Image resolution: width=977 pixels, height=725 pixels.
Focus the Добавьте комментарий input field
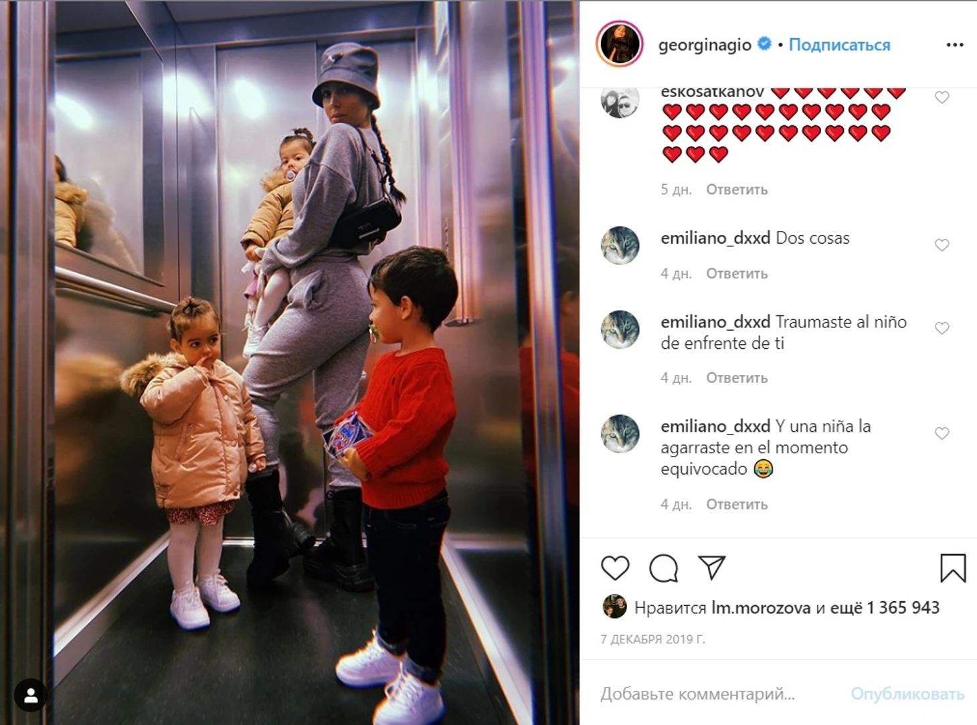(x=719, y=694)
